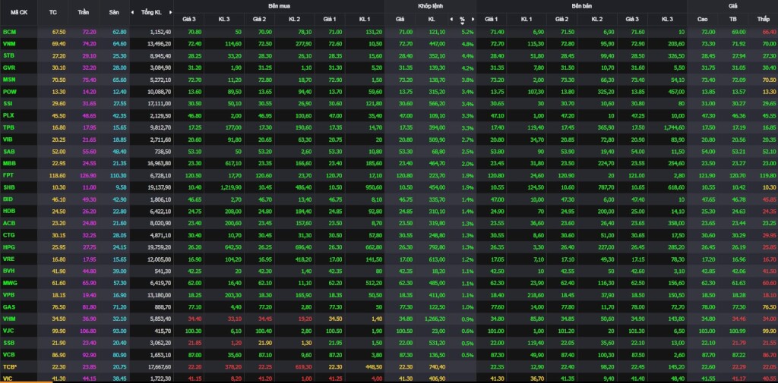This screenshot has height=383, width=778.
Task: Select the VPB ticker symbol
Action: click(9, 295)
